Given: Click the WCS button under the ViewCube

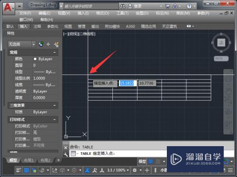Looking at the screenshot, I should [x=221, y=58].
